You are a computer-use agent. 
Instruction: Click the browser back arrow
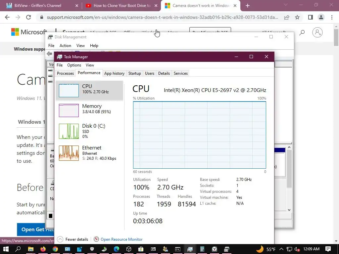click(7, 17)
